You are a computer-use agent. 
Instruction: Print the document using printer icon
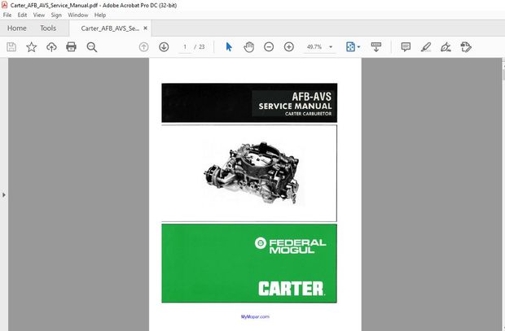tap(71, 47)
